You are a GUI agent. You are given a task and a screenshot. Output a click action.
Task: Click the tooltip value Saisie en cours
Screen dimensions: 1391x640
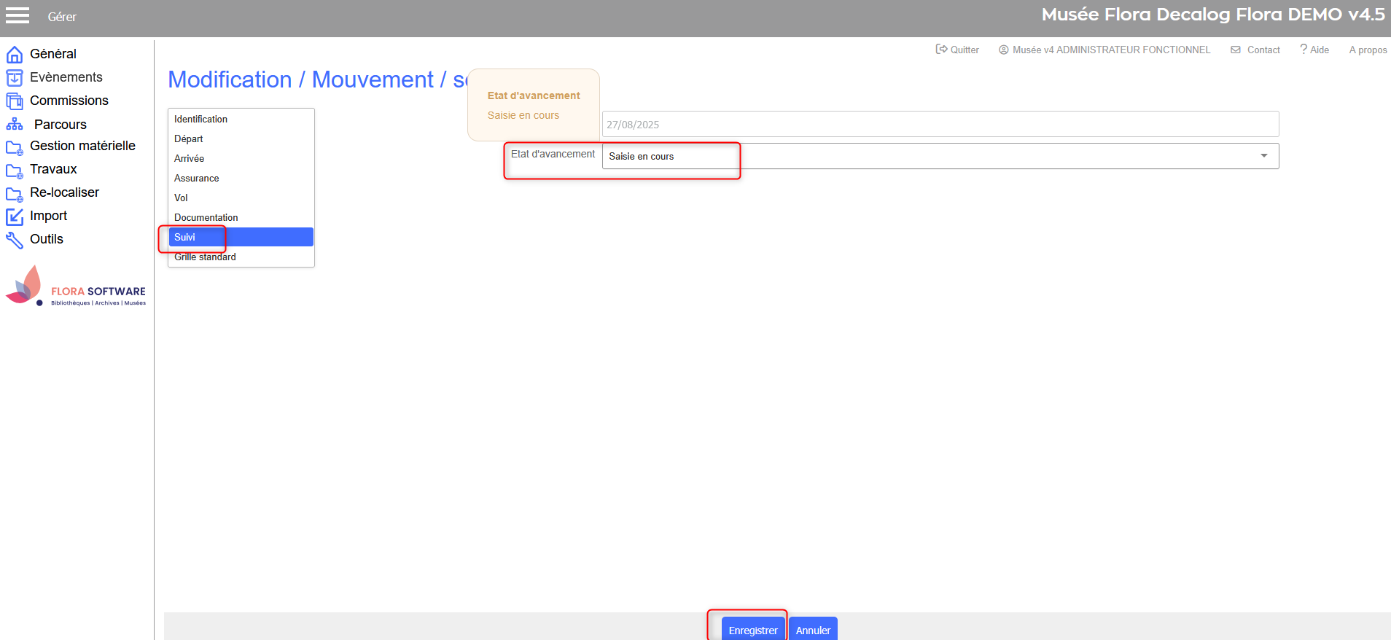coord(523,115)
